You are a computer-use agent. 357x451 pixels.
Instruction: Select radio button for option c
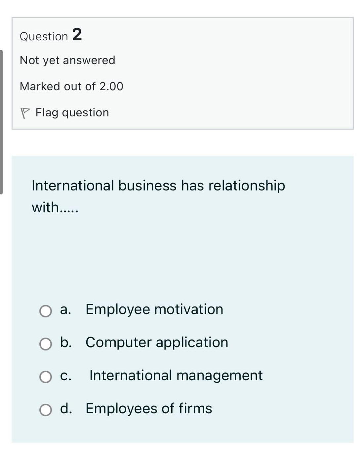click(x=45, y=377)
